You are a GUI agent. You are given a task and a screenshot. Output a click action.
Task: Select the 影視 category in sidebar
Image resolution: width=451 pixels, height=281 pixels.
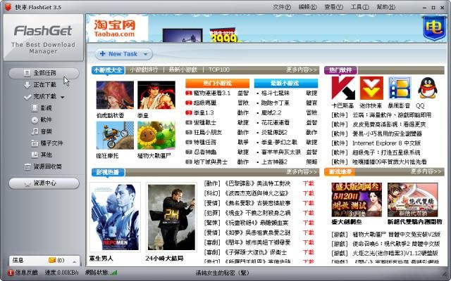click(46, 108)
